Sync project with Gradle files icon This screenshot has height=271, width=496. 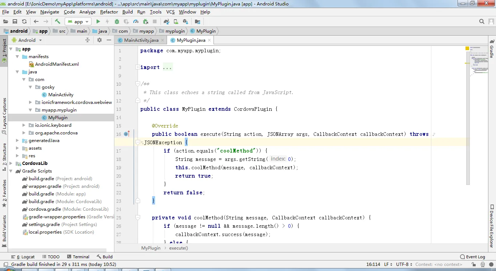(x=166, y=21)
